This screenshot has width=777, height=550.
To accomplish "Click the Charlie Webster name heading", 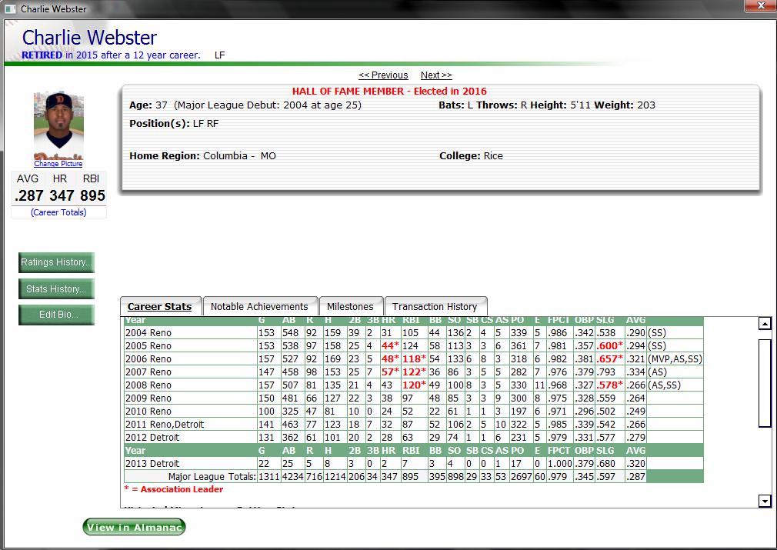I will [x=89, y=38].
